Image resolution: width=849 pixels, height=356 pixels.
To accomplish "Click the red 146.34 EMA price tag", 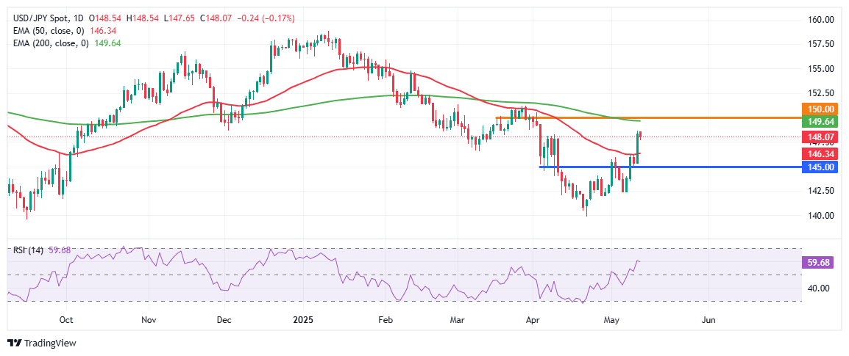I will click(x=817, y=153).
